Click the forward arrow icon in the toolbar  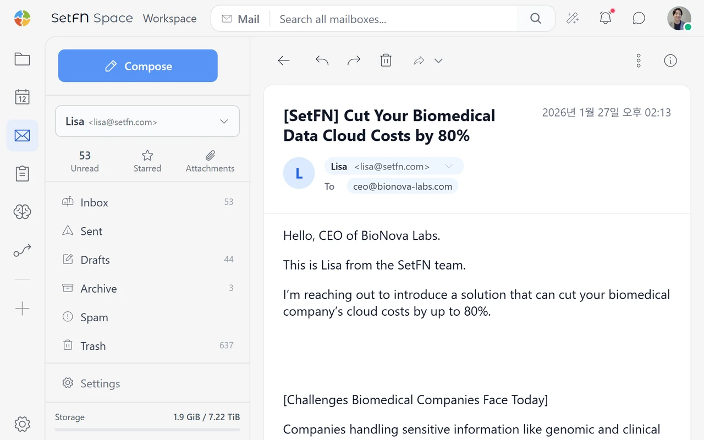point(354,61)
